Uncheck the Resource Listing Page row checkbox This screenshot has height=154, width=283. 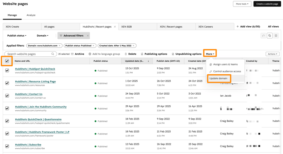pos(7,83)
